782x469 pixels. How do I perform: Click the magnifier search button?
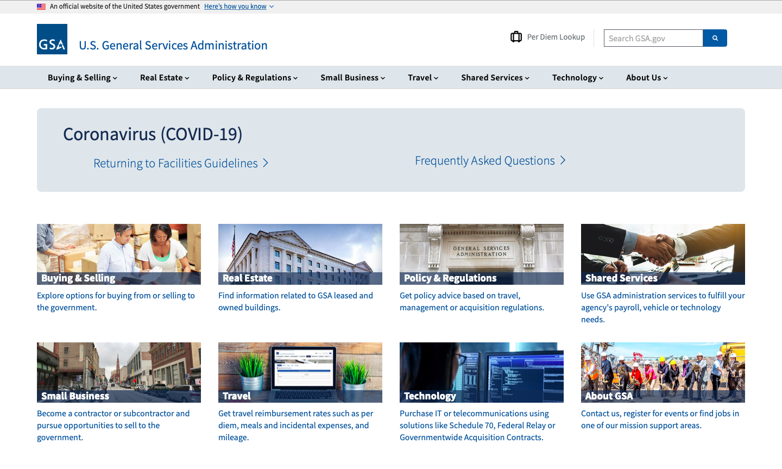coord(715,38)
